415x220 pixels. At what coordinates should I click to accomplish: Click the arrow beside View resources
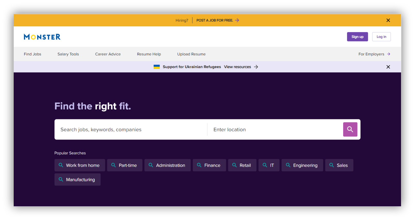tap(256, 67)
